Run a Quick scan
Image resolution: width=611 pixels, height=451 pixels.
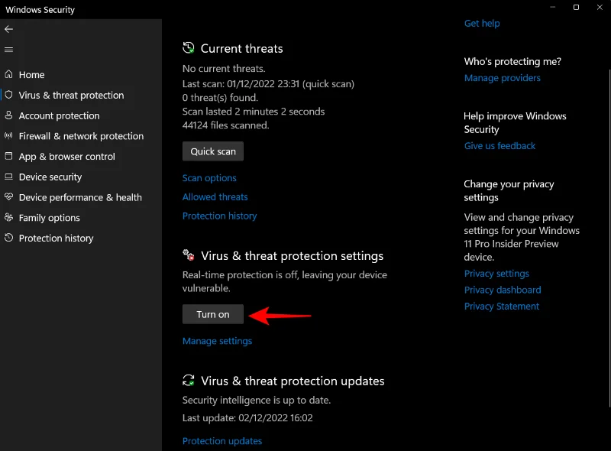212,151
